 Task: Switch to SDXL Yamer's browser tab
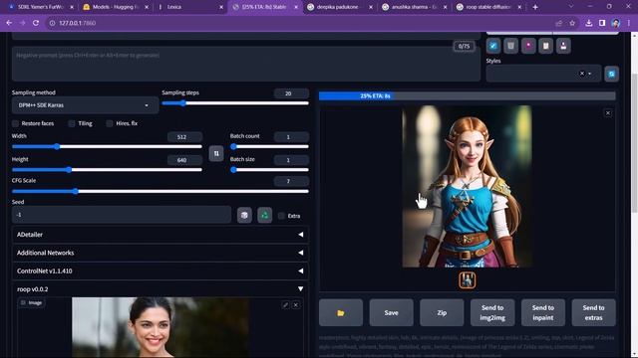[40, 7]
